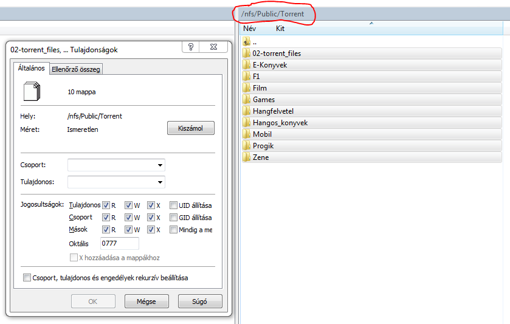Click the E-Konyvek folder icon
Screen dimensions: 510x324
pos(246,64)
